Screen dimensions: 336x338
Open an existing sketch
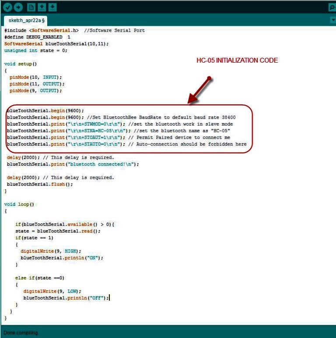42,7
